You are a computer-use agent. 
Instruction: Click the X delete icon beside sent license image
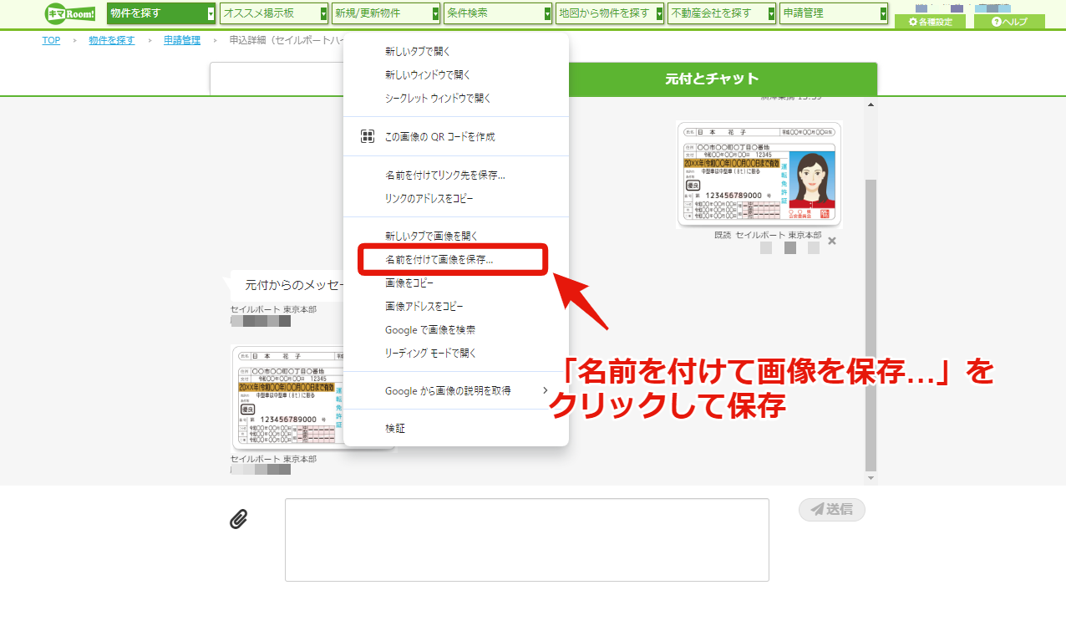(x=832, y=241)
